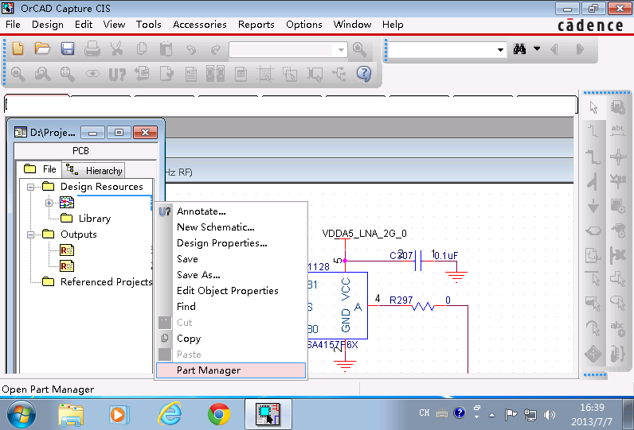Open Chrome from the taskbar
Image resolution: width=634 pixels, height=430 pixels.
219,414
